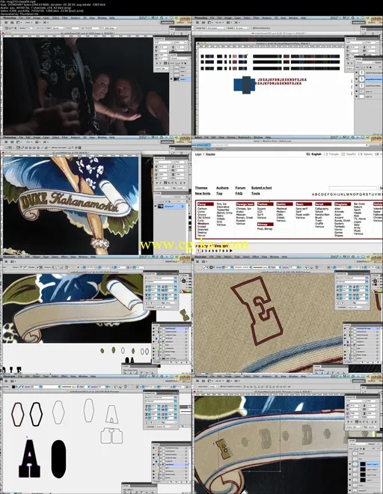The width and height of the screenshot is (383, 494).
Task: Select the Alien subcategory under Dingbats
Action: point(337,209)
